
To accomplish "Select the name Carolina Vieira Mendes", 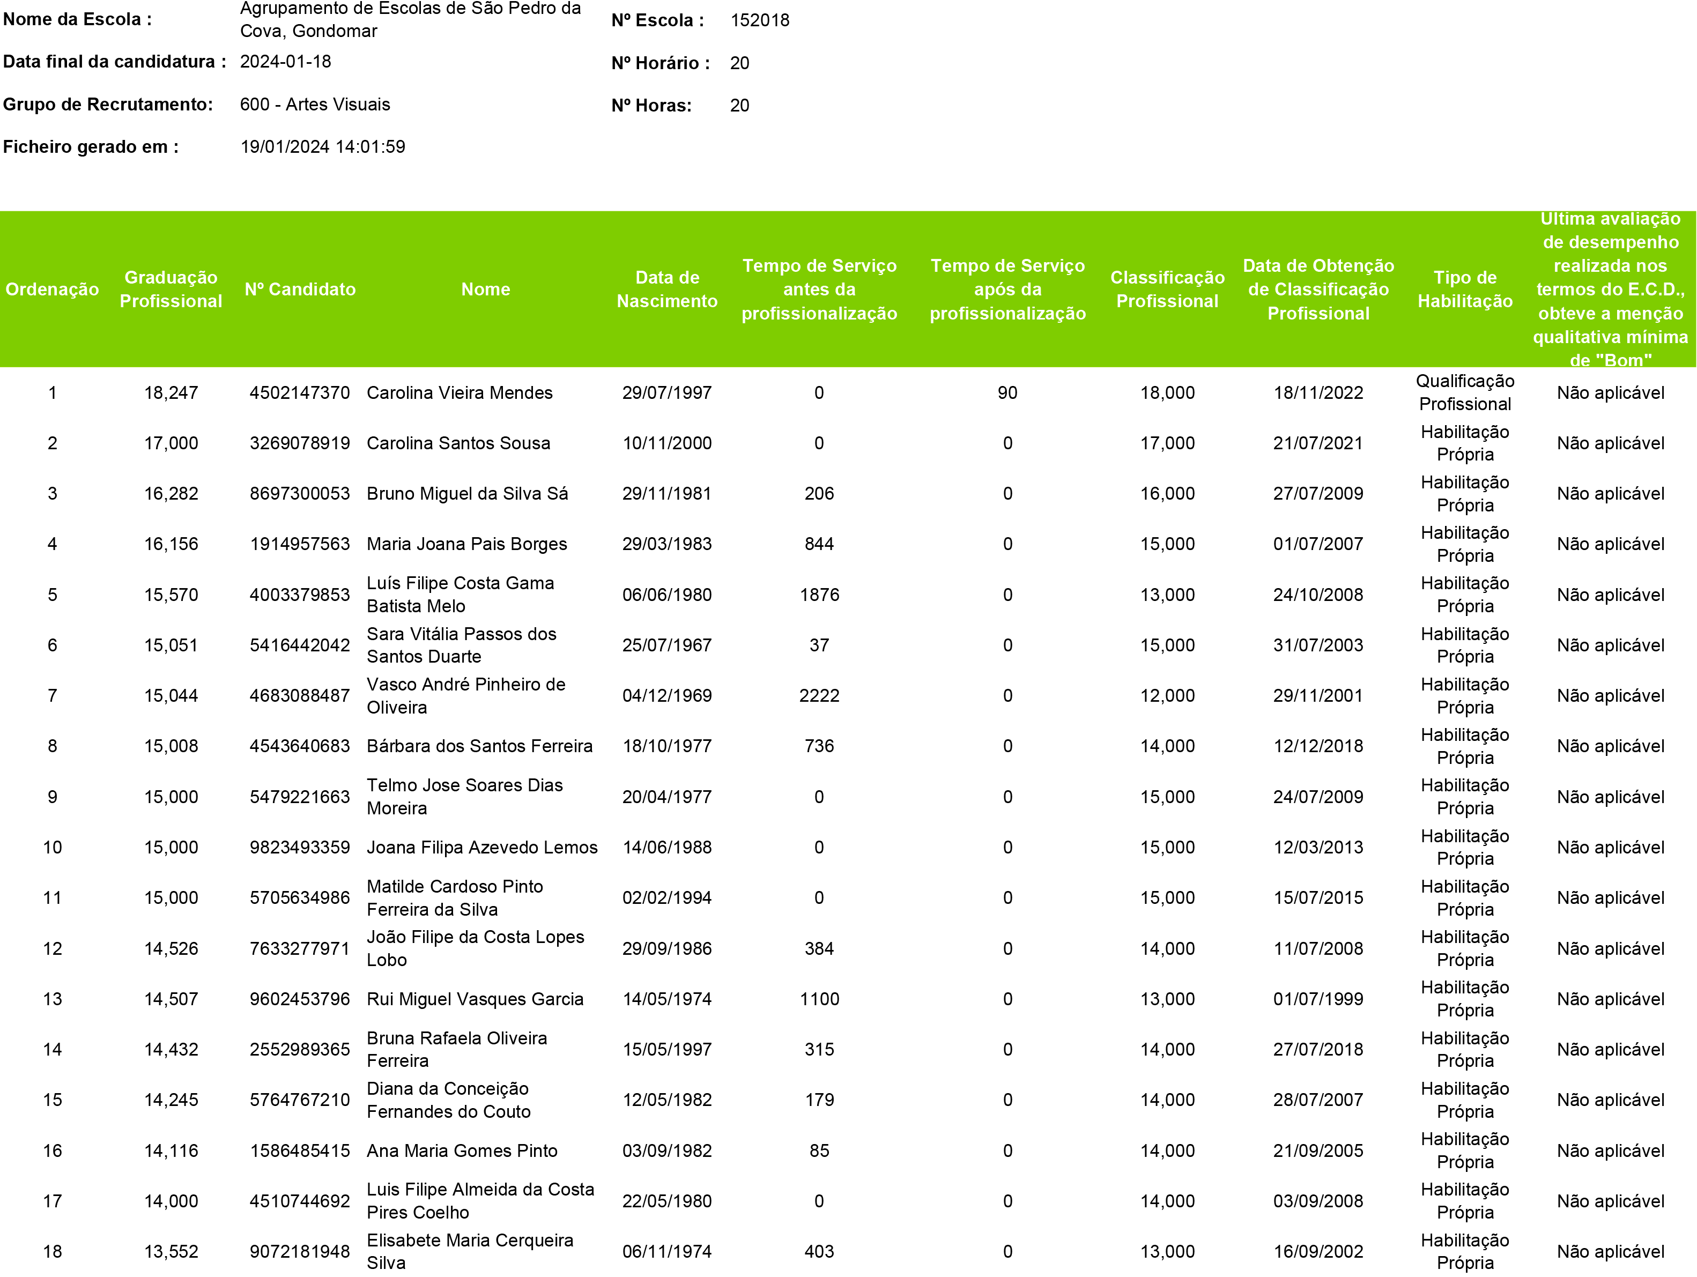I will (459, 392).
